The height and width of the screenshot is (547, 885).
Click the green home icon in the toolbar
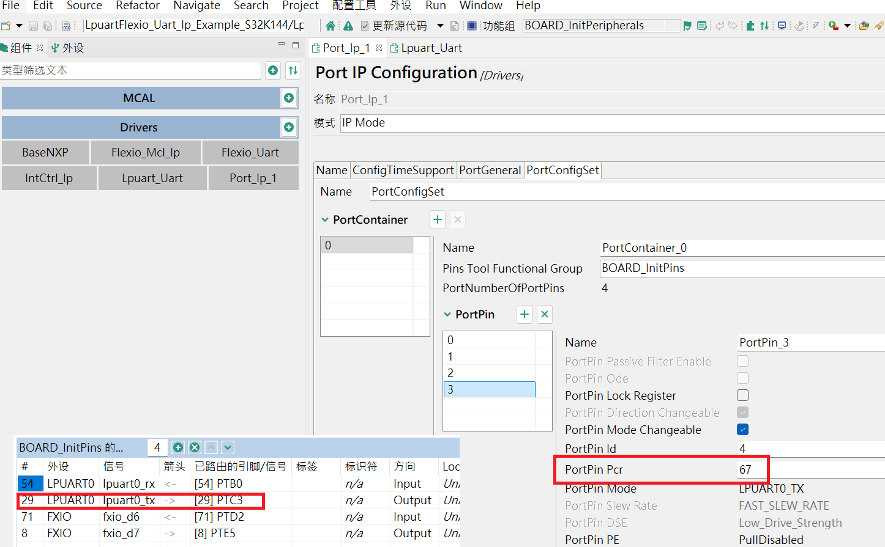pos(330,26)
